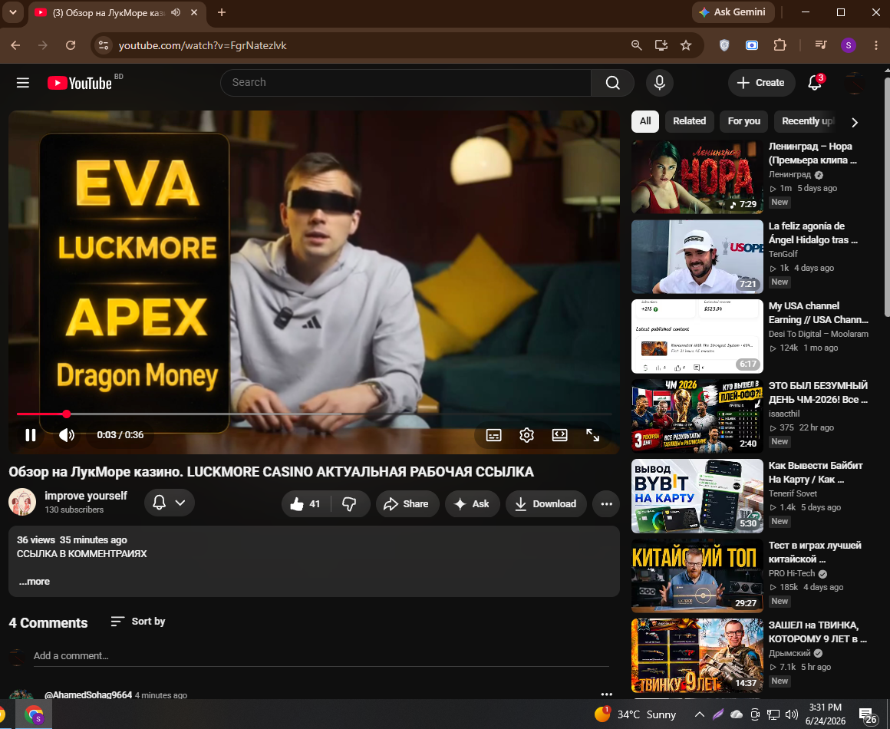Open Как Вывести Байбит На Карту video
This screenshot has height=729, width=890.
tap(697, 496)
